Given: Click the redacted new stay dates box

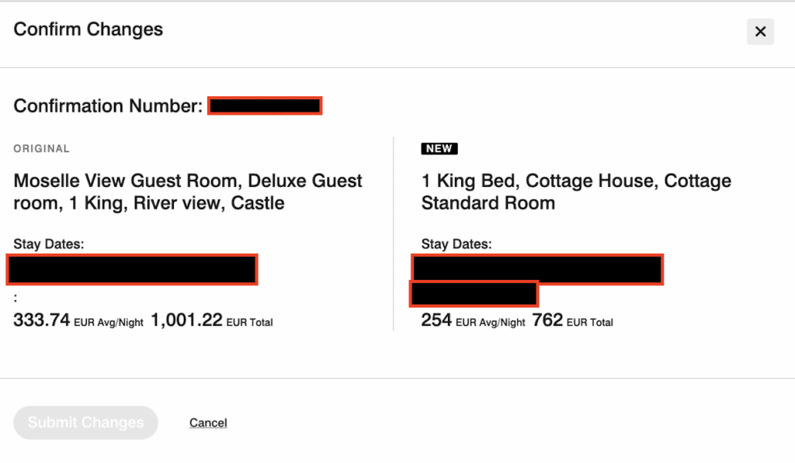Looking at the screenshot, I should [x=537, y=269].
